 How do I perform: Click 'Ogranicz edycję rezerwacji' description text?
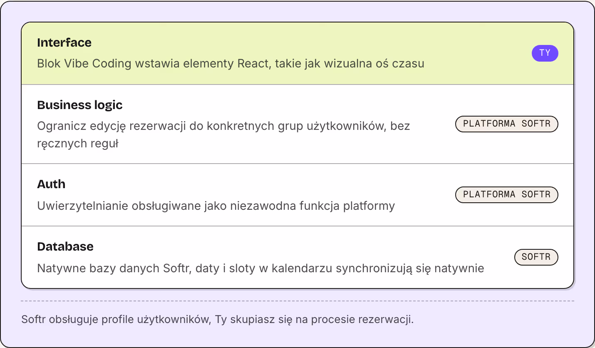click(x=224, y=135)
